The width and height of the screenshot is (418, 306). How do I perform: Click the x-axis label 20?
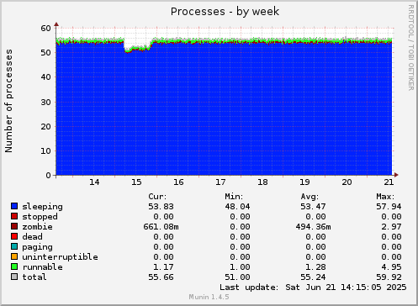pyautogui.click(x=347, y=182)
